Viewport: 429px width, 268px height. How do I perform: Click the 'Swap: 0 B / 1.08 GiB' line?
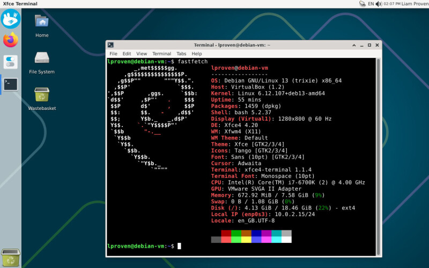point(253,202)
